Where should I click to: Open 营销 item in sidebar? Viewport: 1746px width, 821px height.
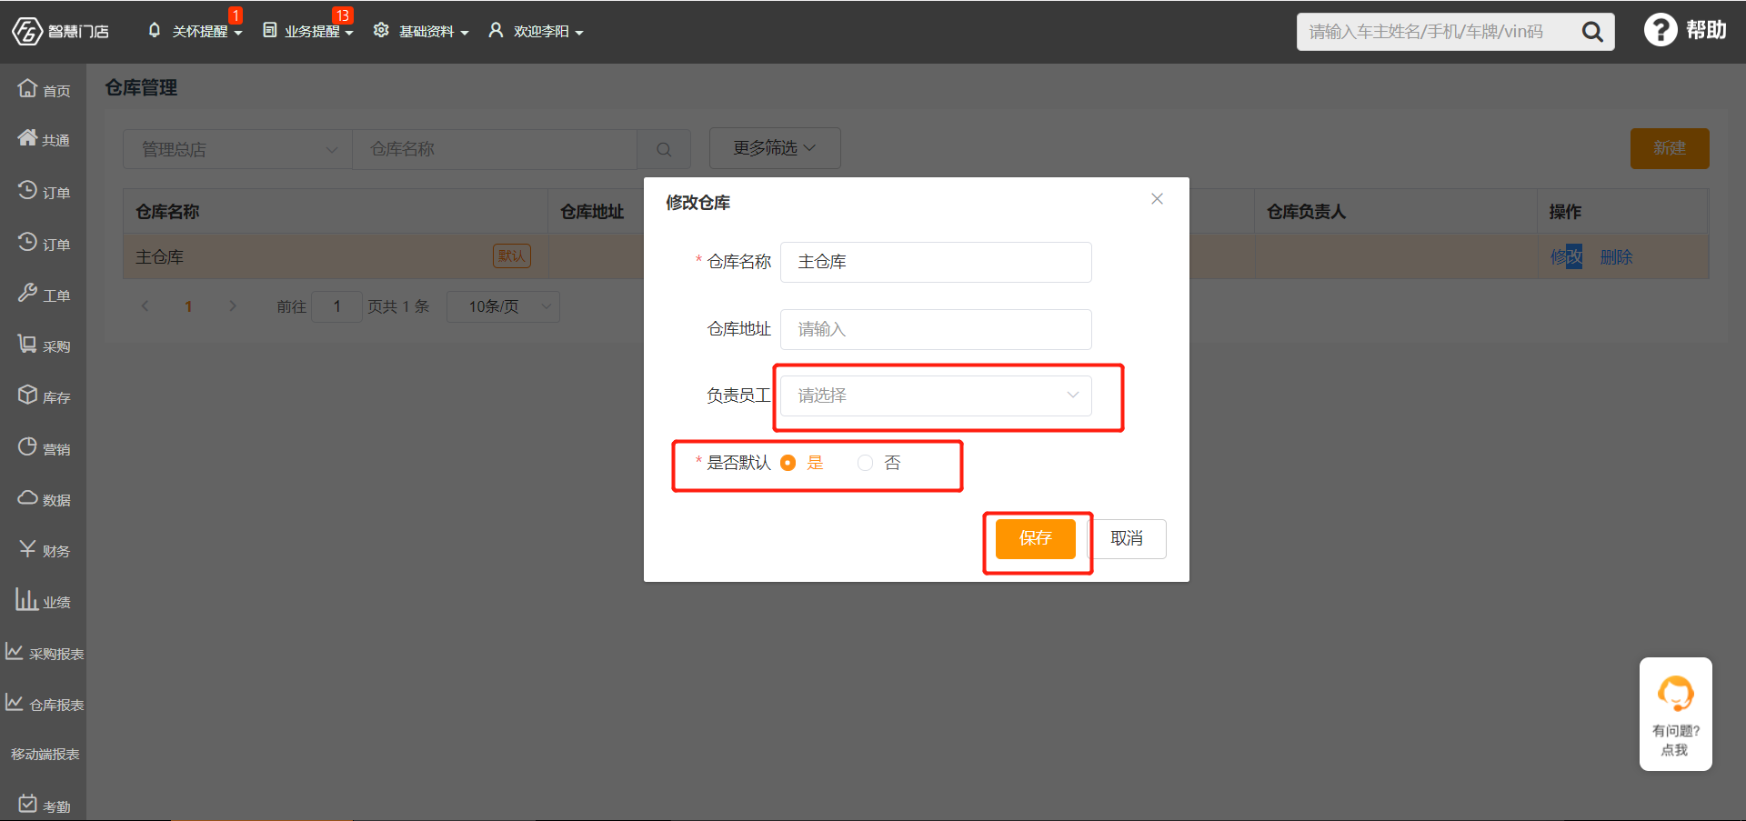click(44, 448)
